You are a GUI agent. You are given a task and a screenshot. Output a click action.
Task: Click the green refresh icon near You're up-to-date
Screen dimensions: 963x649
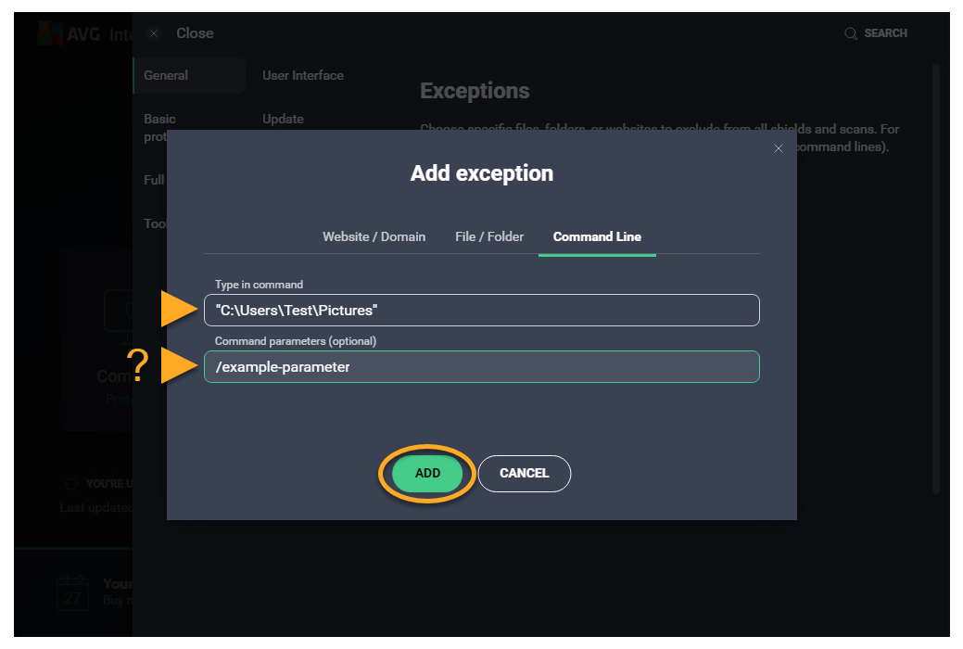coord(70,484)
